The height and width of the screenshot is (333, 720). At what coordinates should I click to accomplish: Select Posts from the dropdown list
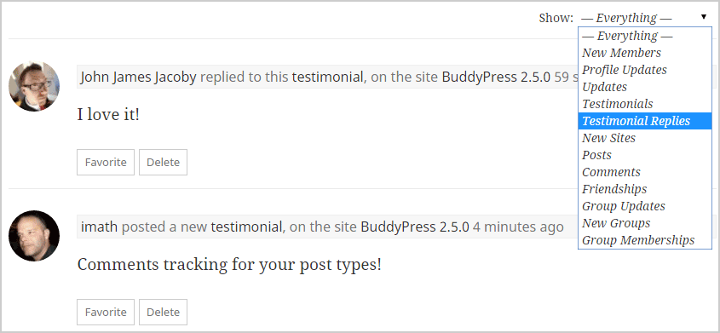coord(645,155)
